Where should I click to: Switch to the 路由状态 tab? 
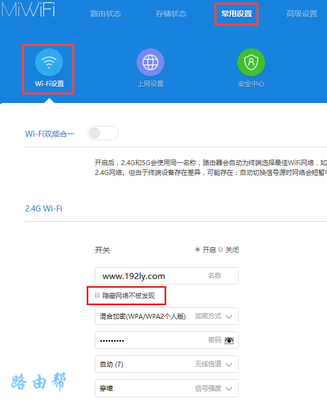point(106,14)
